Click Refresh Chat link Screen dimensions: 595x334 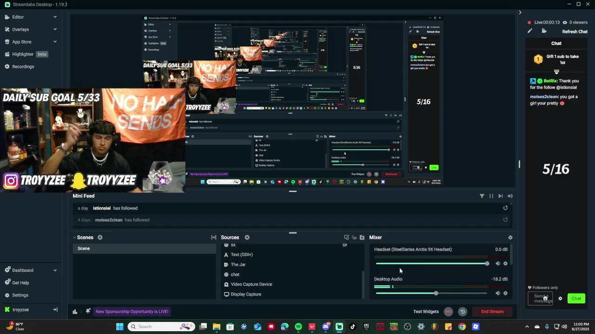pyautogui.click(x=575, y=32)
